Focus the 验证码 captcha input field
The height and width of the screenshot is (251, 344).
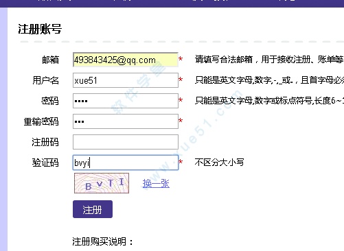[126, 163]
